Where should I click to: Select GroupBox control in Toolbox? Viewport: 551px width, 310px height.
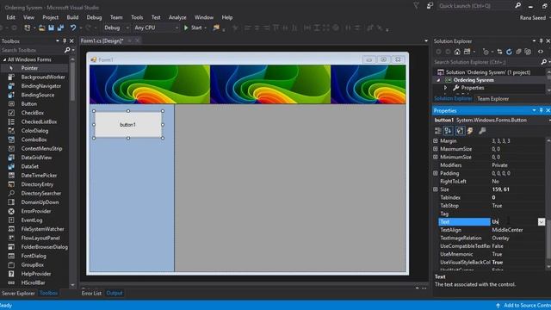coord(33,265)
